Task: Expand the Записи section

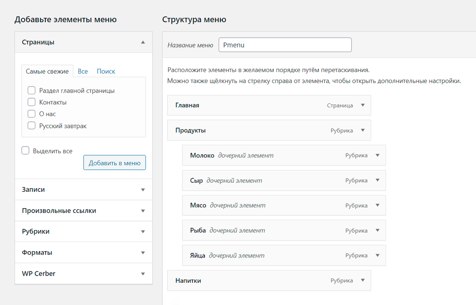Action: point(143,190)
